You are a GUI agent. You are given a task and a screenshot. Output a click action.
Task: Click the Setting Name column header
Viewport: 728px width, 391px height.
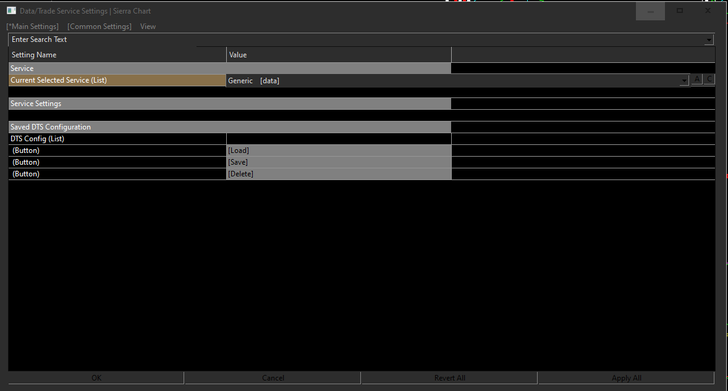(117, 55)
